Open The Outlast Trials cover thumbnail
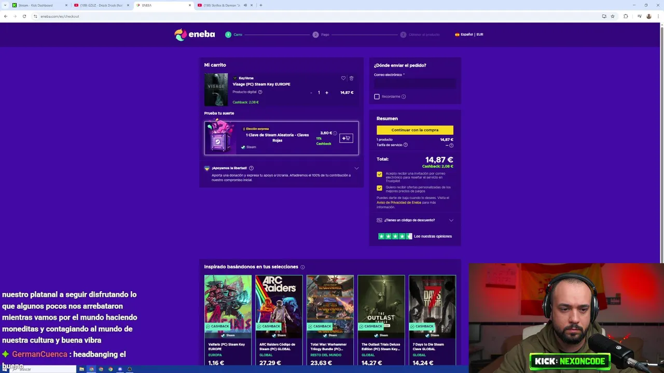664x373 pixels. [381, 306]
